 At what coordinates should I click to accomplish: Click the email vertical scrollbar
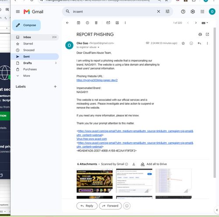coord(215,103)
